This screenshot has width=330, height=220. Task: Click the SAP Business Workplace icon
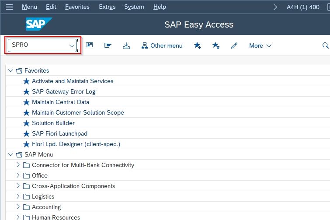[108, 45]
